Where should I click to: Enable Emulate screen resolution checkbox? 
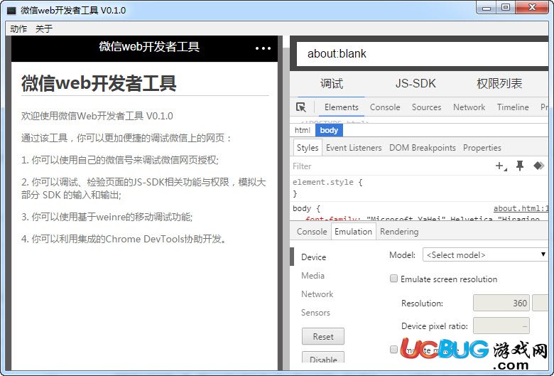[393, 279]
